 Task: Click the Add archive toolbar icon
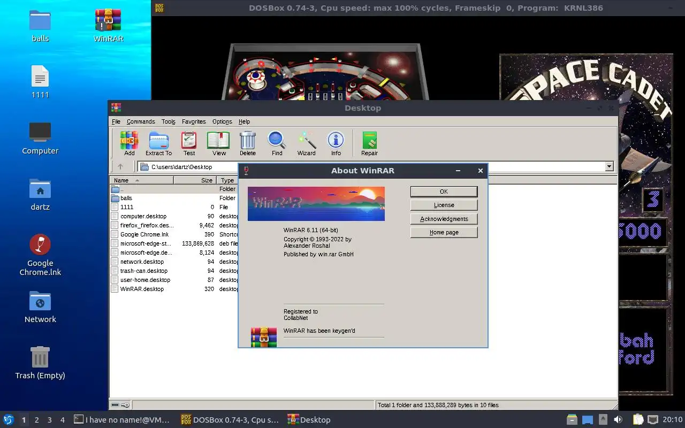click(129, 143)
